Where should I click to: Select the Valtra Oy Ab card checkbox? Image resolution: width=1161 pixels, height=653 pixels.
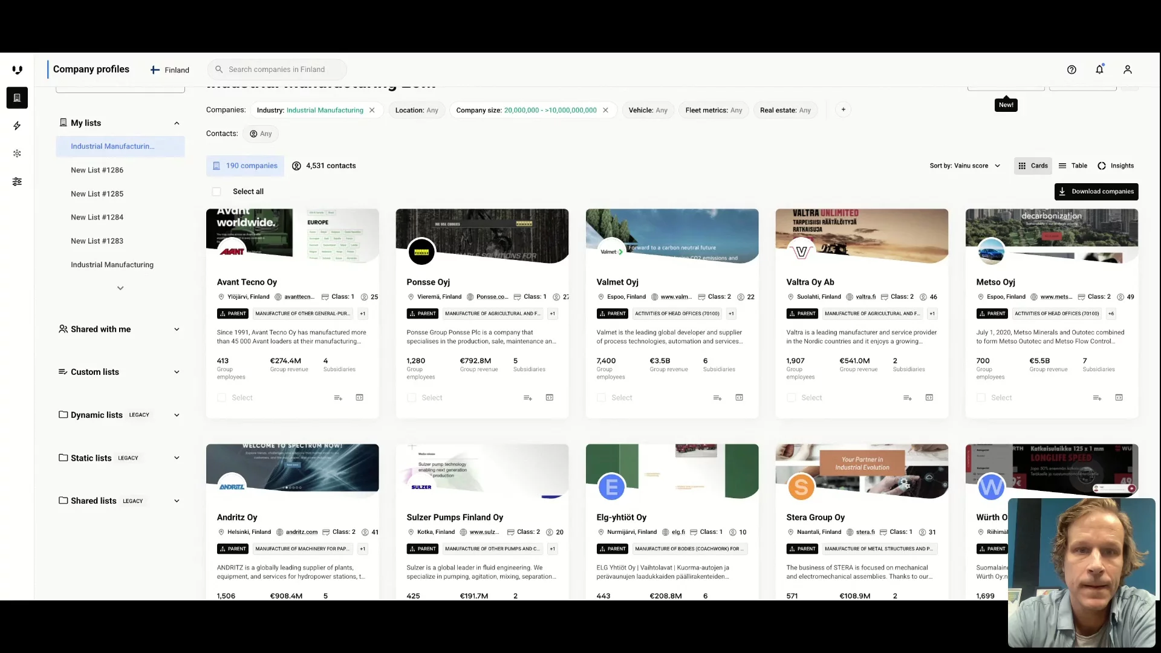791,398
